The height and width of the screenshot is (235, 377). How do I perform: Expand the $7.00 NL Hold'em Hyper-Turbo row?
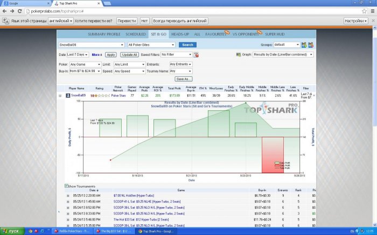(x=68, y=196)
